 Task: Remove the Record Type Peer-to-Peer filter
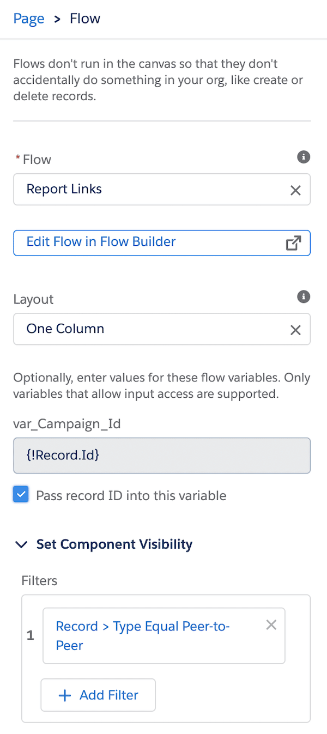pos(271,625)
